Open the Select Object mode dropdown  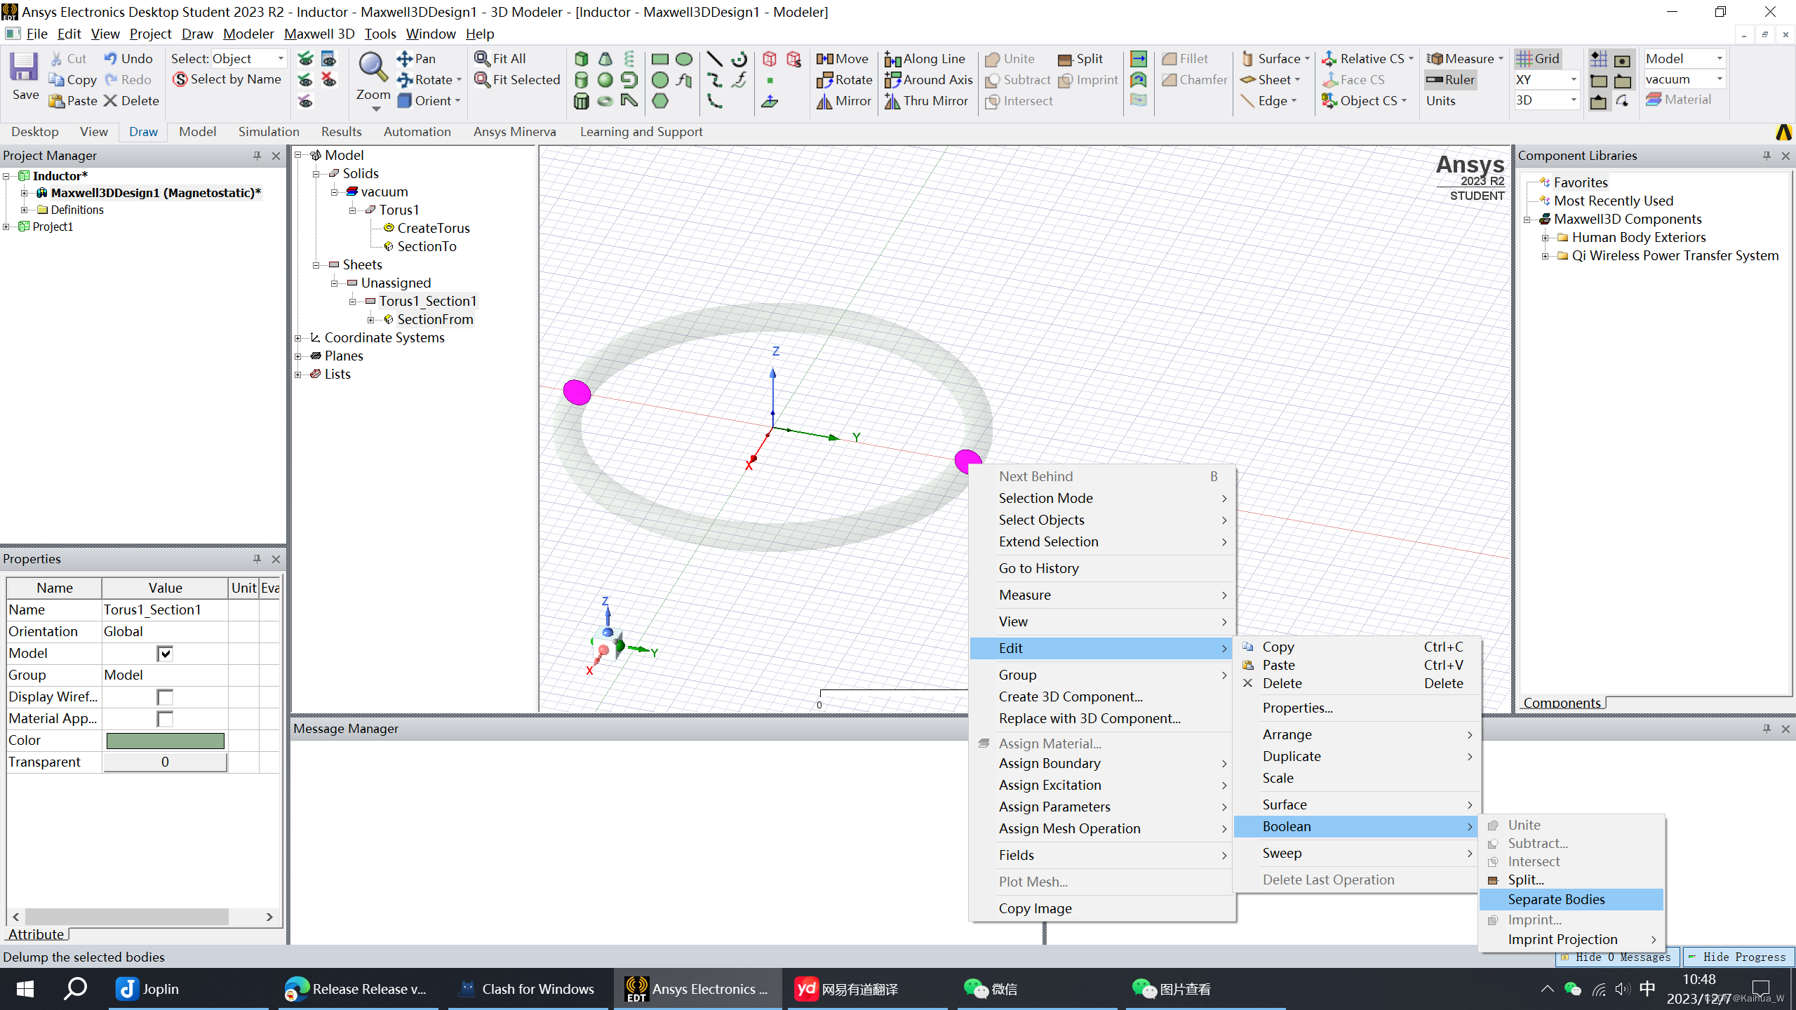coord(281,59)
